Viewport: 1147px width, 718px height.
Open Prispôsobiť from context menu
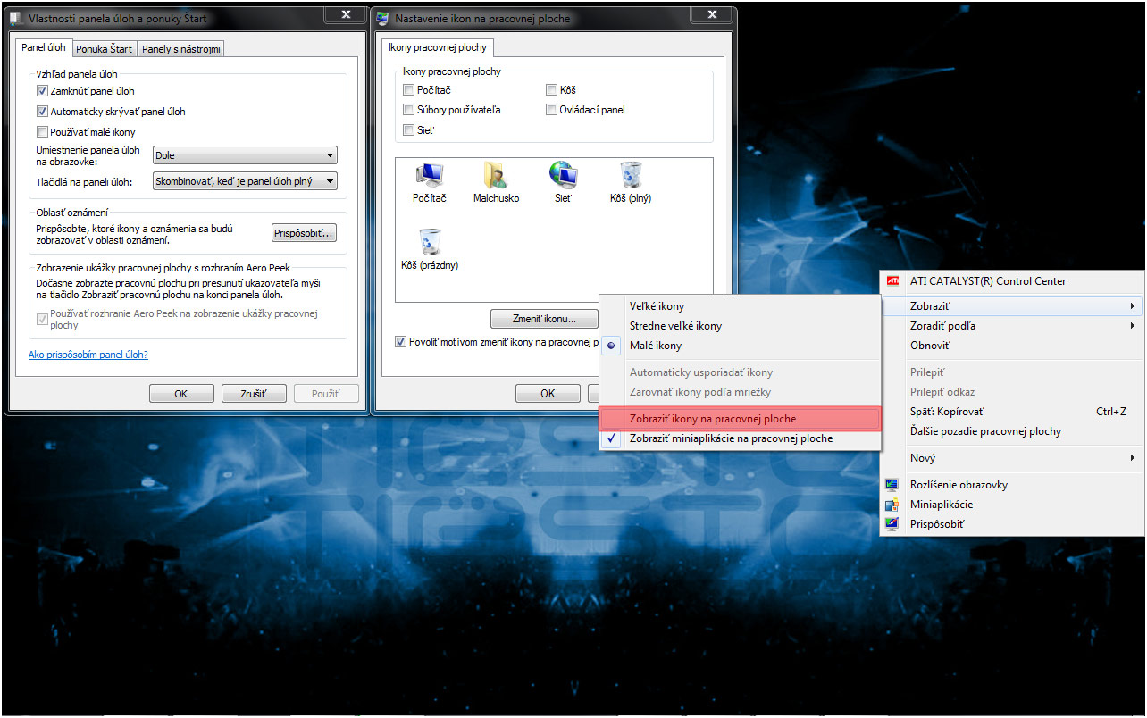point(937,524)
